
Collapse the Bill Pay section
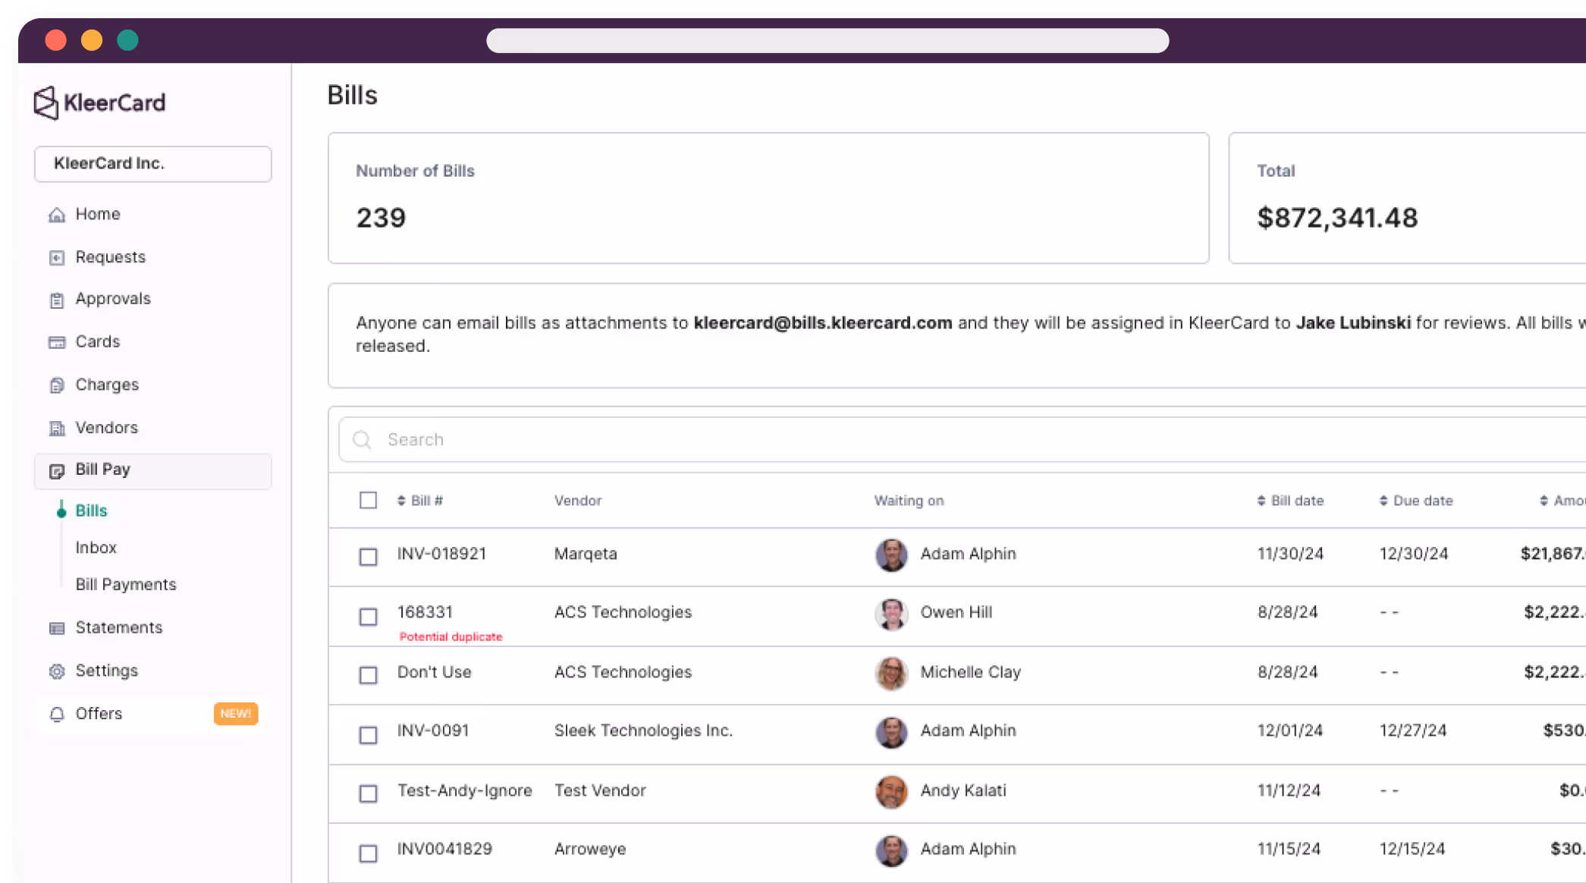[x=152, y=471]
